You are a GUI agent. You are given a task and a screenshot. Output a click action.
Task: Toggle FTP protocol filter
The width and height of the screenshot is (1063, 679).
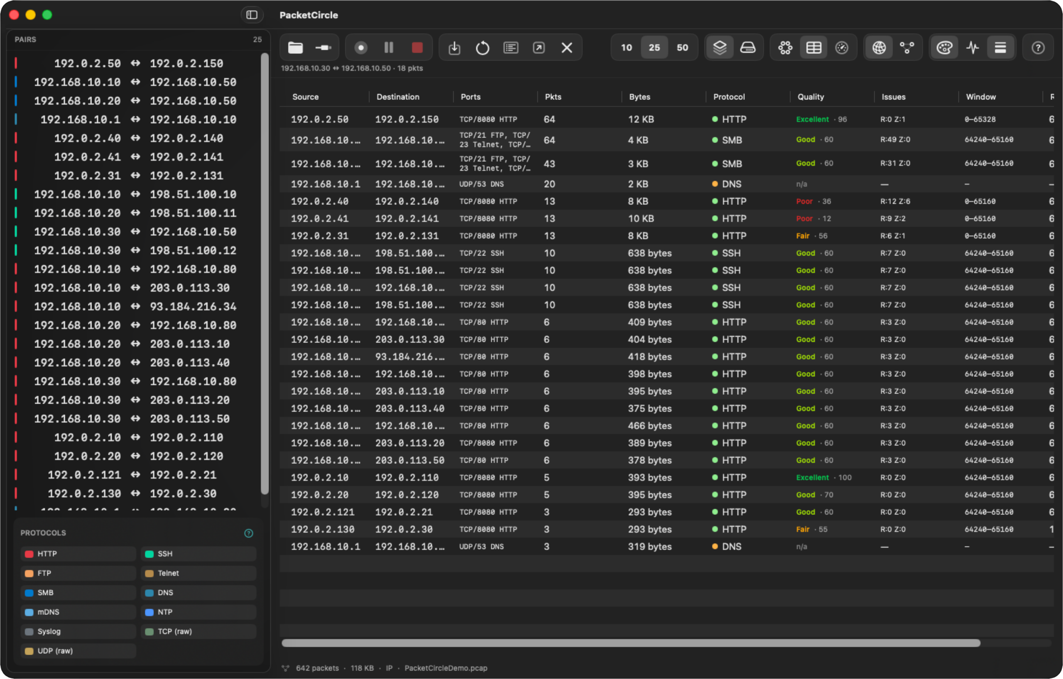(78, 573)
